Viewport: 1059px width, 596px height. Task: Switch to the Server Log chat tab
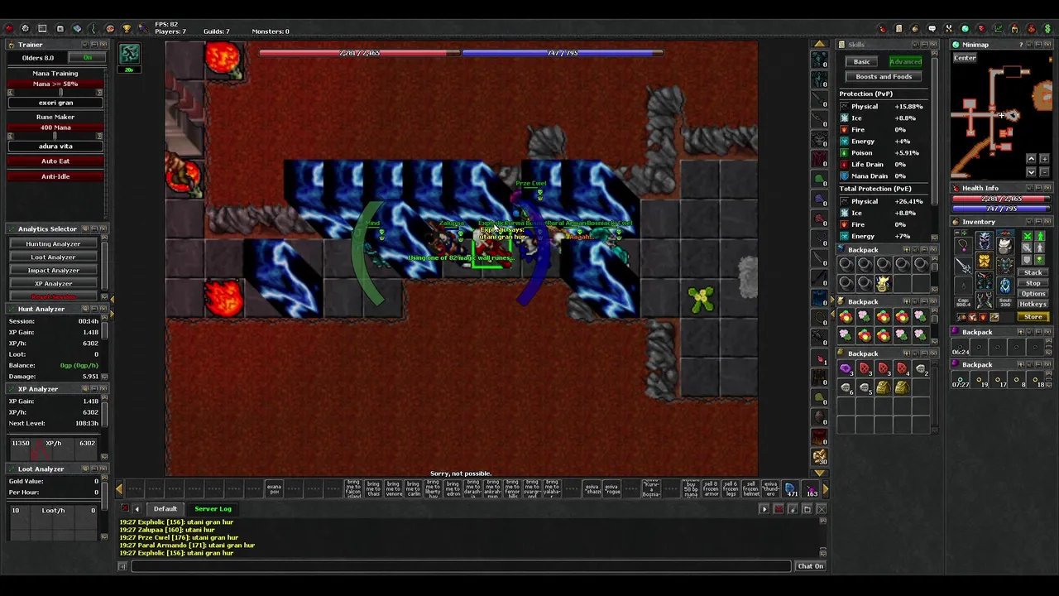(x=213, y=509)
